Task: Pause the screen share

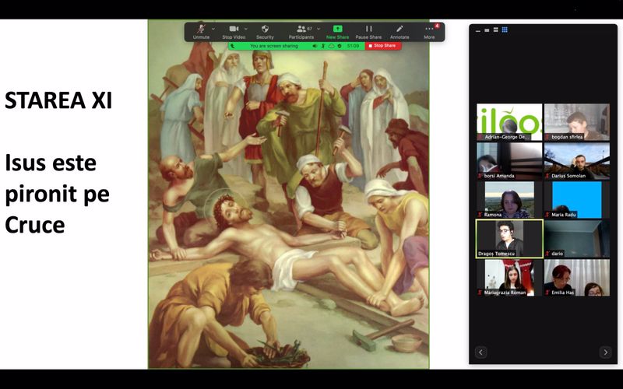Action: 368,30
